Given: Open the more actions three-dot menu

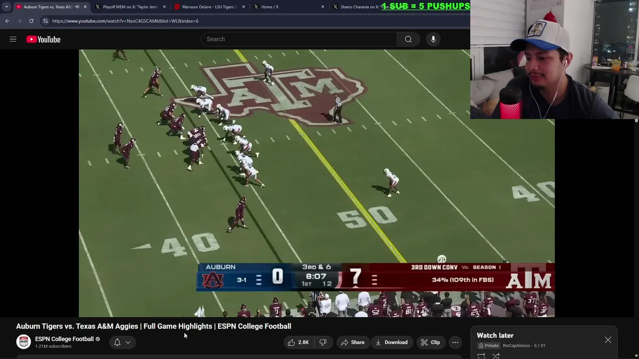Looking at the screenshot, I should (455, 343).
